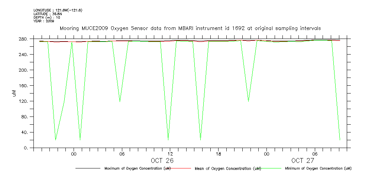Click the final green dip at the plot's right edge
The height and width of the screenshot is (187, 375).
point(340,140)
